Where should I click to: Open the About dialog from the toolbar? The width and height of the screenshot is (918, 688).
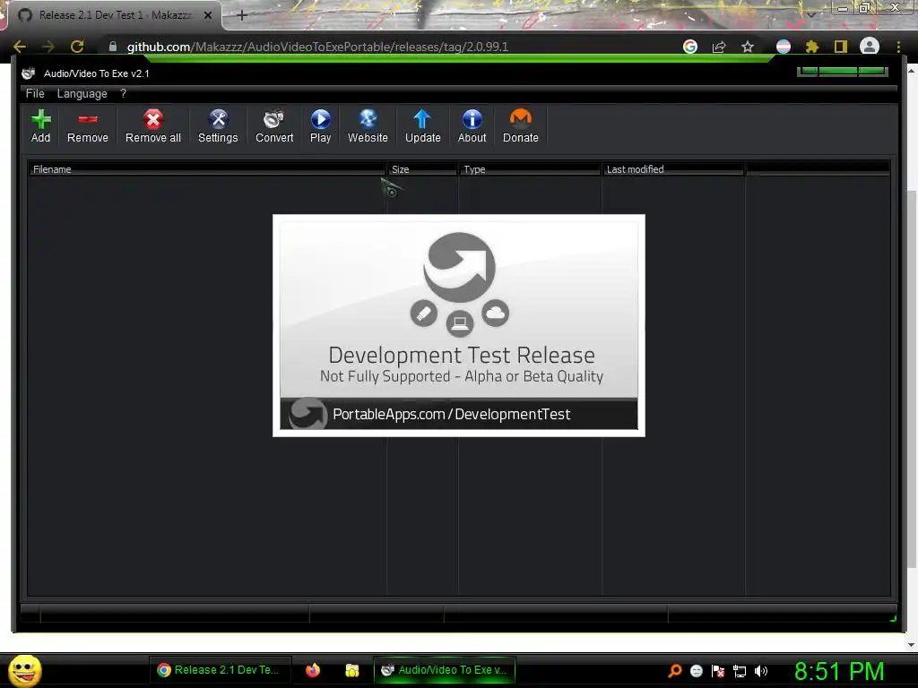472,125
